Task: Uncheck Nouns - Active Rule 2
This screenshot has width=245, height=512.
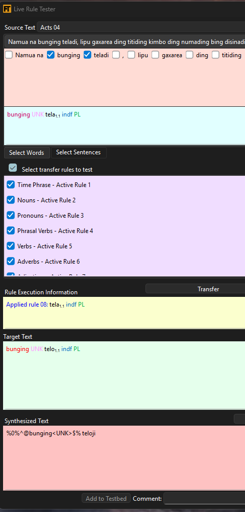Action: pyautogui.click(x=11, y=200)
